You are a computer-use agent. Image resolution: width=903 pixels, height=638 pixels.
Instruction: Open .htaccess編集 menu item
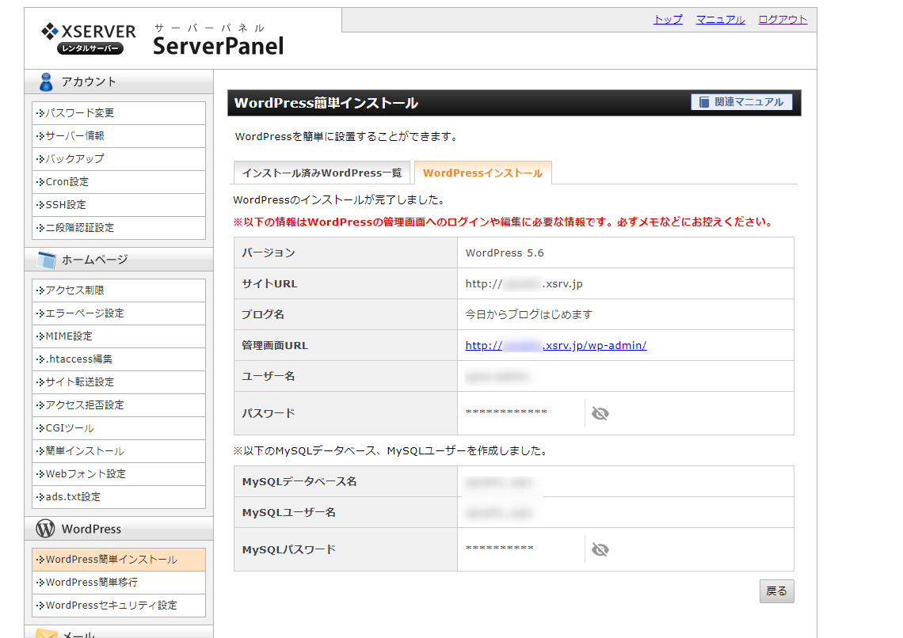coord(119,359)
